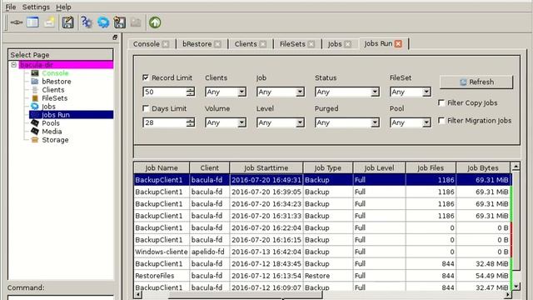Click the blue gear Run Job icon
The image size is (533, 300).
103,22
